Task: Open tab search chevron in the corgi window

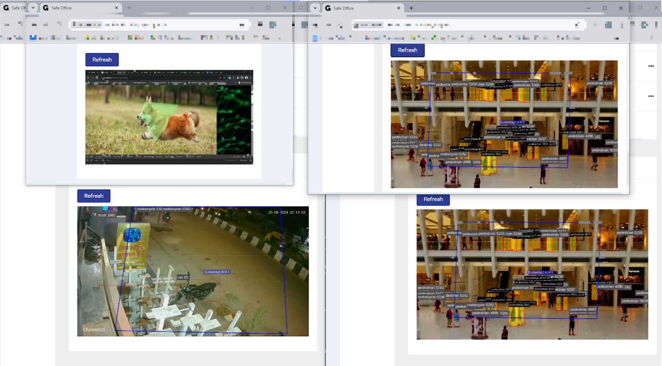Action: 33,8
